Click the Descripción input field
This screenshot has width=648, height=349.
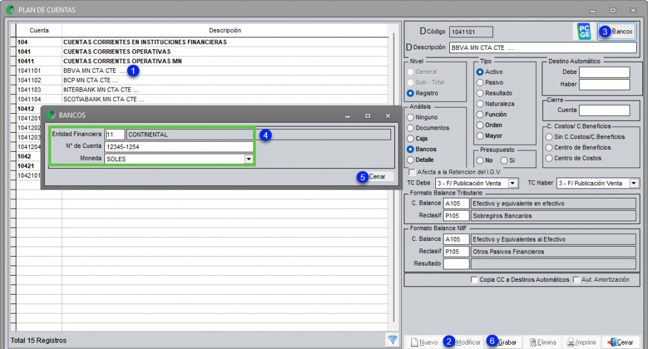point(542,47)
